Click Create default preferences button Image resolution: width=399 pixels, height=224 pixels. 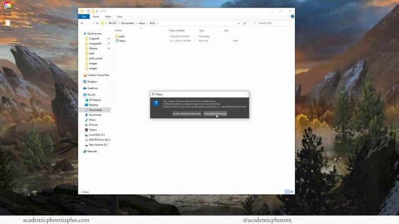186,113
